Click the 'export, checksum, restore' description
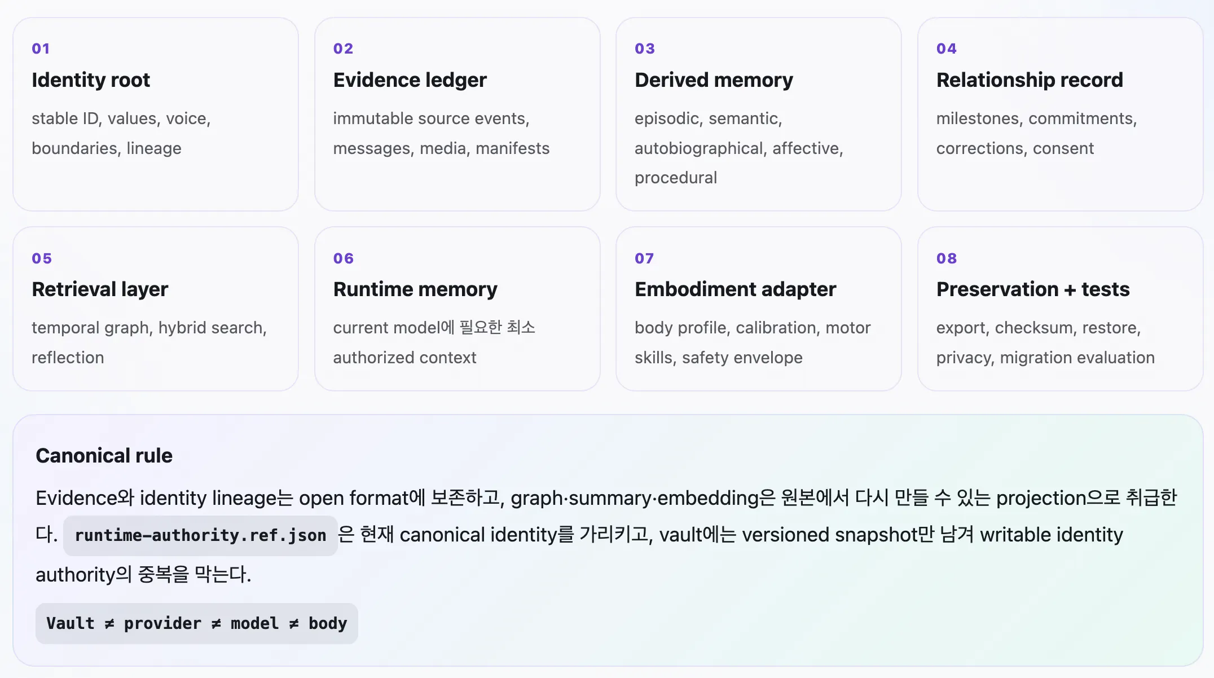This screenshot has height=678, width=1214. tap(1039, 328)
